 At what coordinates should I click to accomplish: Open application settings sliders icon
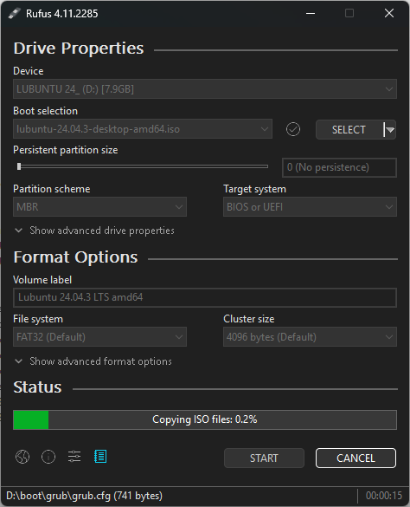click(x=74, y=457)
